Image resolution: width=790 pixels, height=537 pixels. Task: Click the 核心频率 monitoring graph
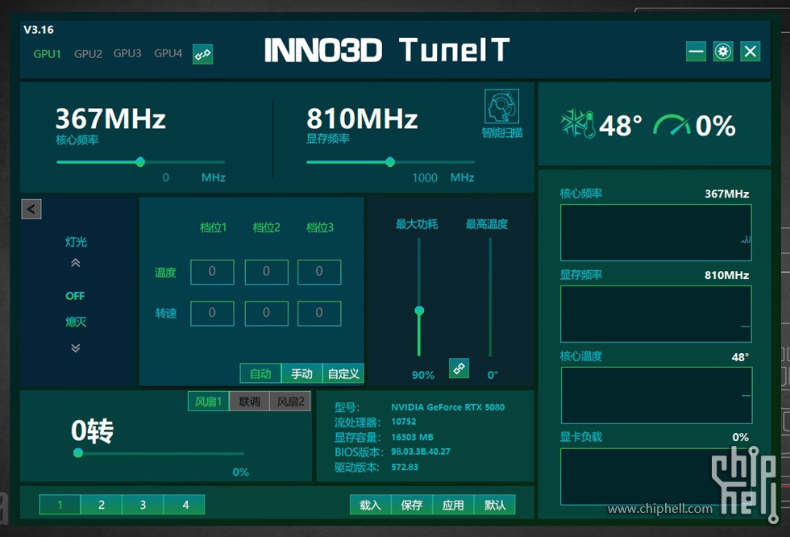point(656,233)
